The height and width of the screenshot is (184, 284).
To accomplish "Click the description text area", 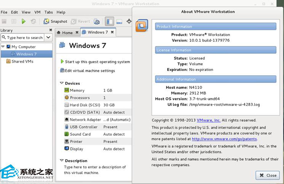I will pos(95,170).
